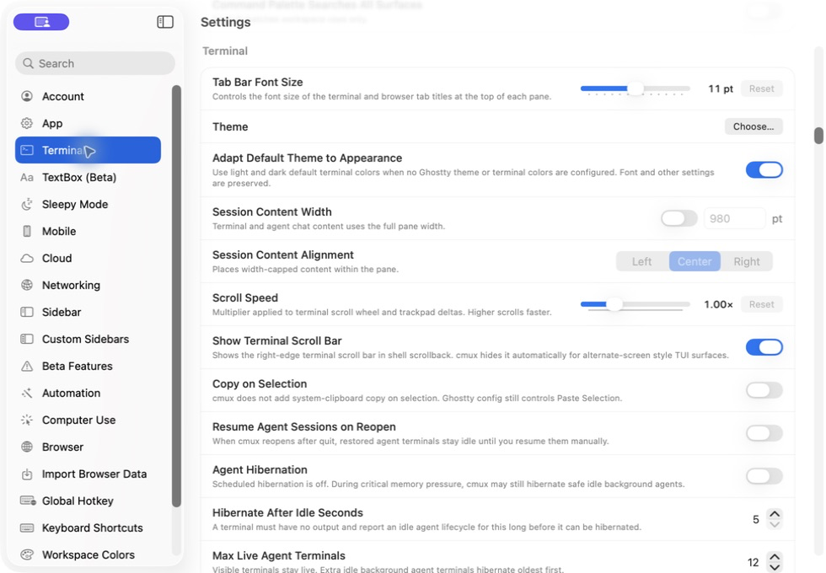The width and height of the screenshot is (826, 573).
Task: Turn off Show Terminal Scroll Bar
Action: [764, 347]
